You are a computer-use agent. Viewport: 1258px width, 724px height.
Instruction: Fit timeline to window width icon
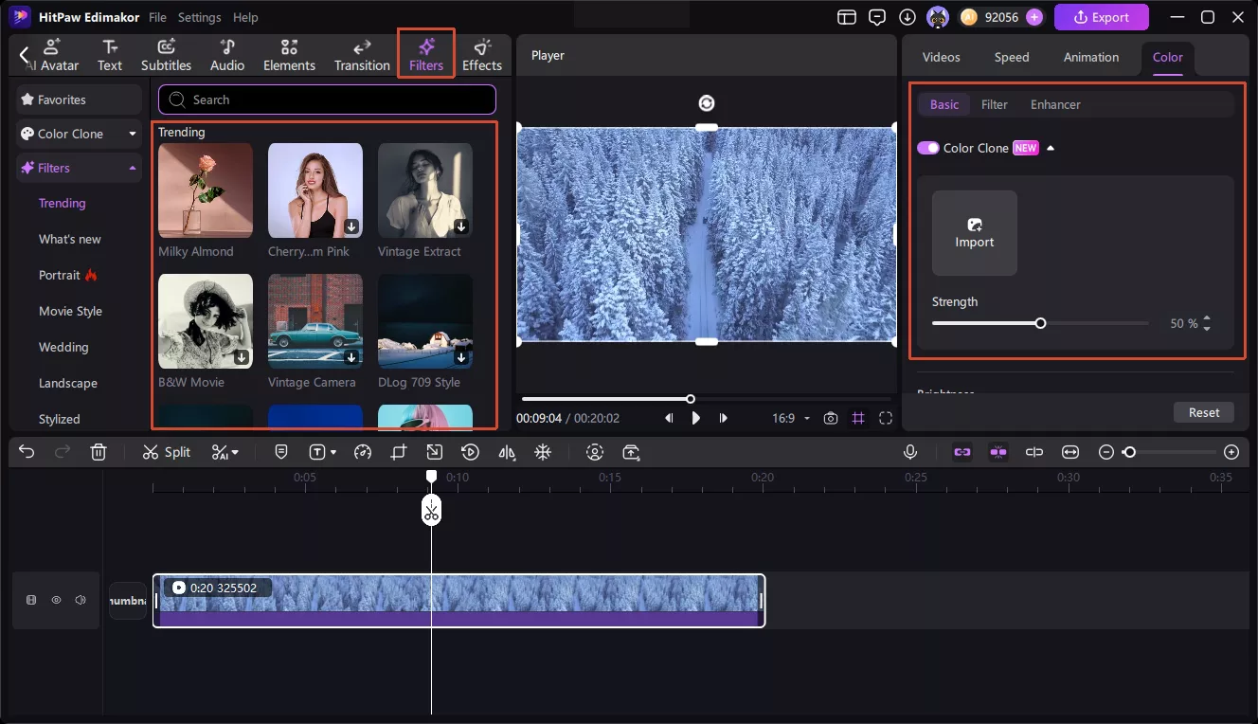click(x=1070, y=452)
